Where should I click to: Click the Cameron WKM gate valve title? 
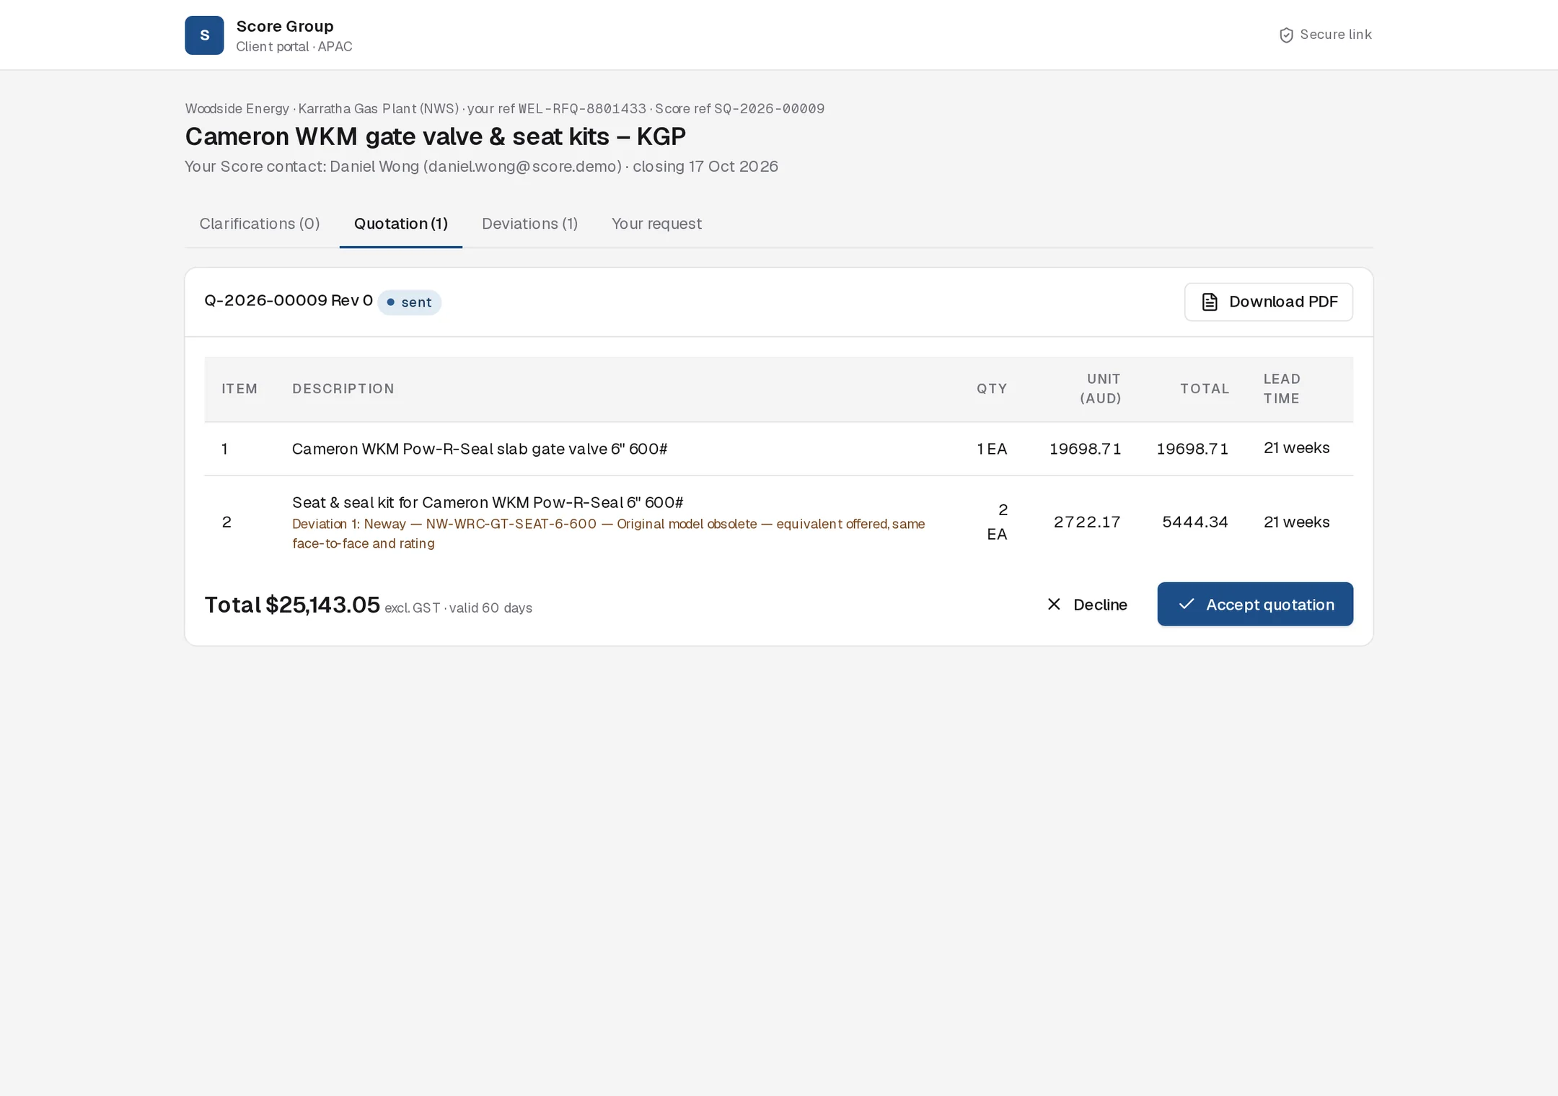[436, 136]
